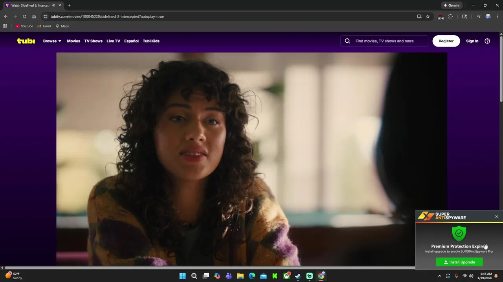
Task: Click the search magnifier icon on Tubi
Action: pos(347,41)
